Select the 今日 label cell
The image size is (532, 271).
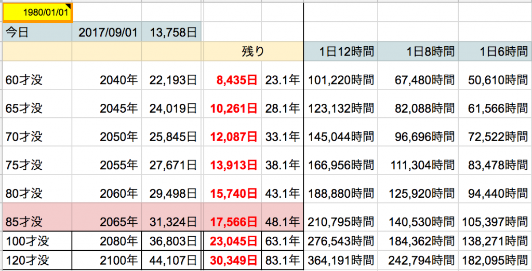(37, 32)
